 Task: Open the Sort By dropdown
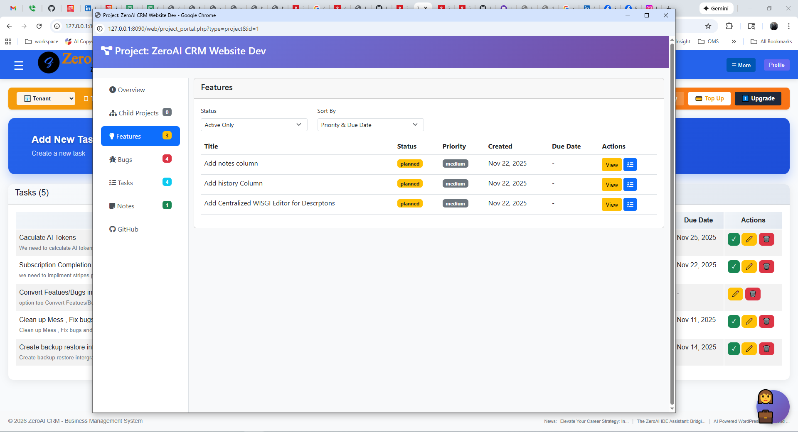(x=370, y=125)
